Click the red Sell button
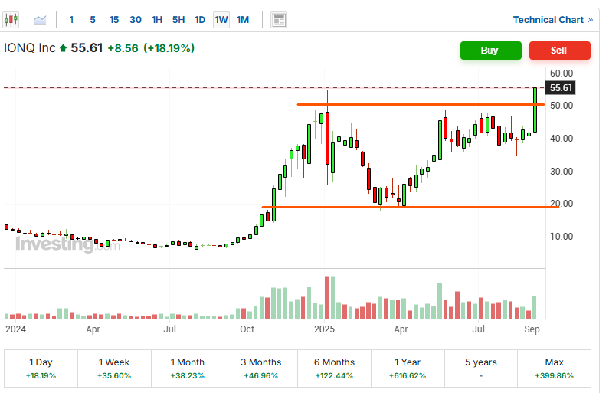Screen dimensions: 609x393 click(559, 51)
